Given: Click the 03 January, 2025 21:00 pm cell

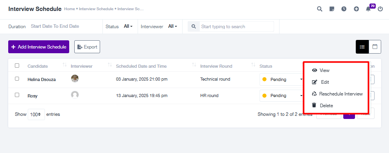Looking at the screenshot, I should coord(142,79).
